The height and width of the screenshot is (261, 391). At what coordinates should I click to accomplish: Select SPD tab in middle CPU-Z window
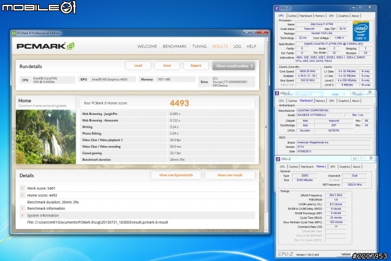(332, 101)
